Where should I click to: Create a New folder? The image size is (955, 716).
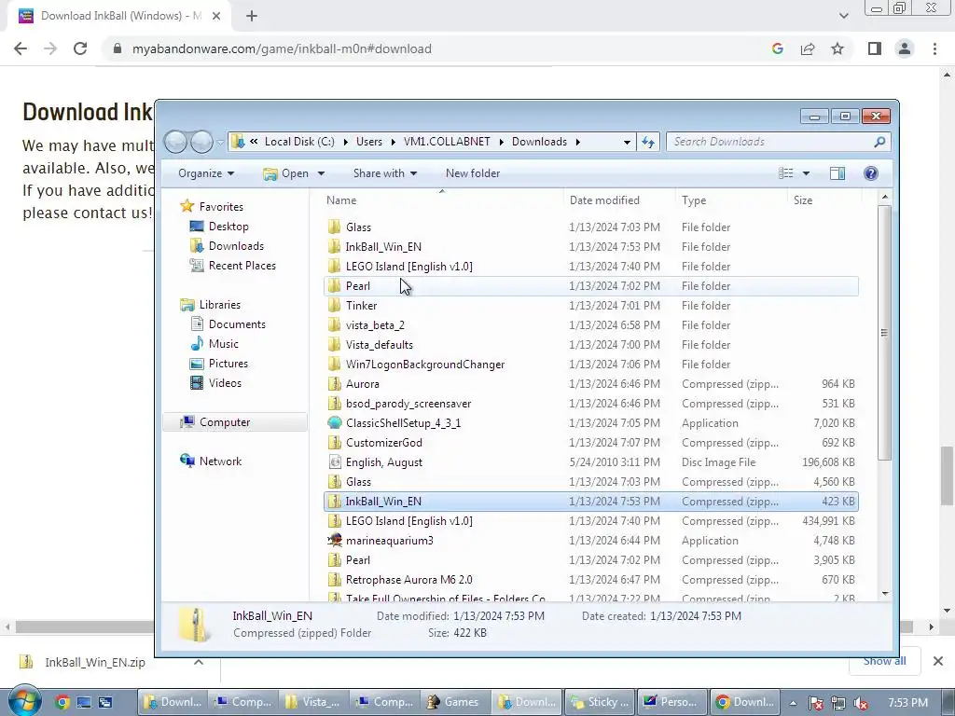[x=473, y=173]
